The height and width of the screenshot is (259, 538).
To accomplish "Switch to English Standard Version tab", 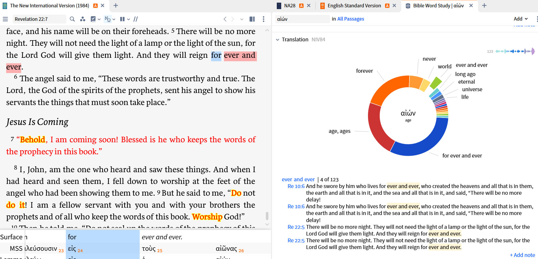I will (354, 6).
